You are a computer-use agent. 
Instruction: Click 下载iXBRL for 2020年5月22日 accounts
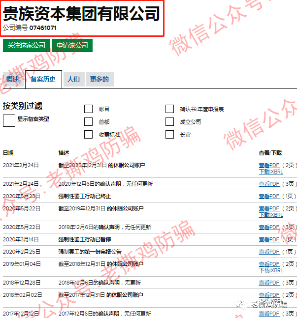click(271, 215)
